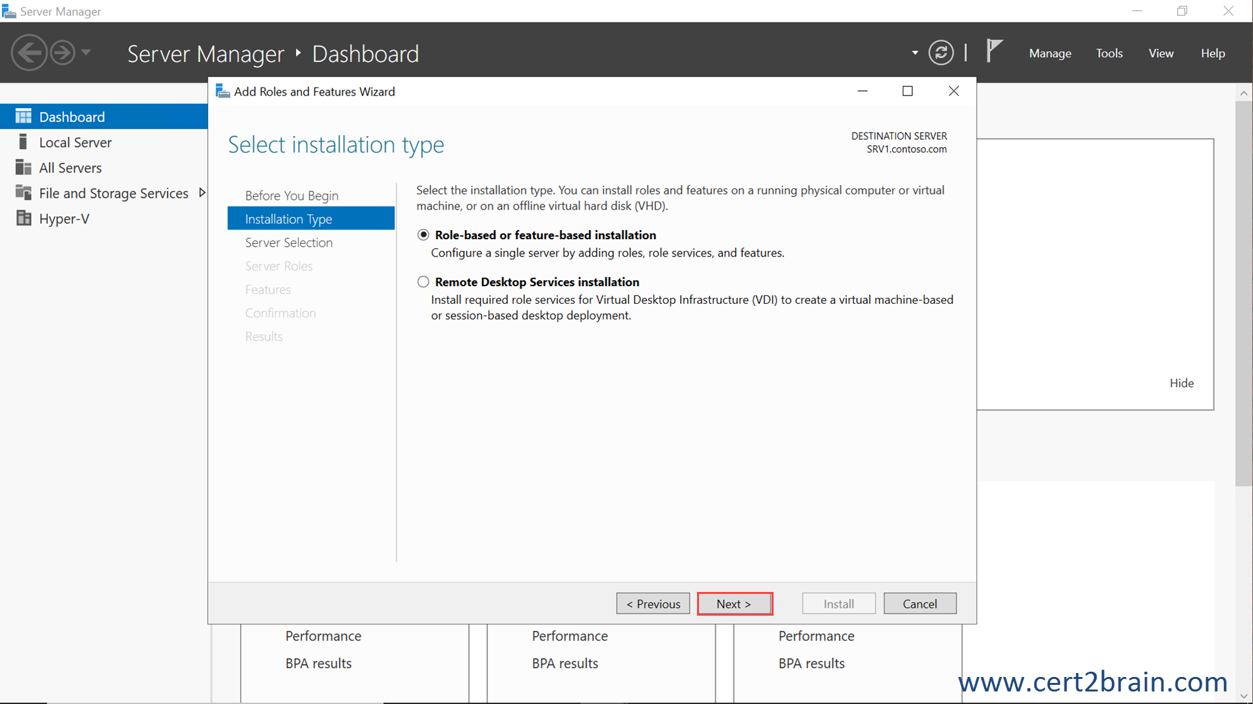Expand File and Storage Services chevron

tap(201, 192)
